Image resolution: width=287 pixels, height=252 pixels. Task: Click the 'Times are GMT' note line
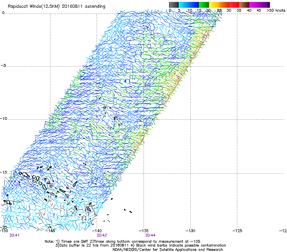click(123, 242)
